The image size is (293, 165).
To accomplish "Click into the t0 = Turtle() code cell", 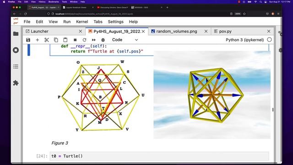I will coord(159,156).
